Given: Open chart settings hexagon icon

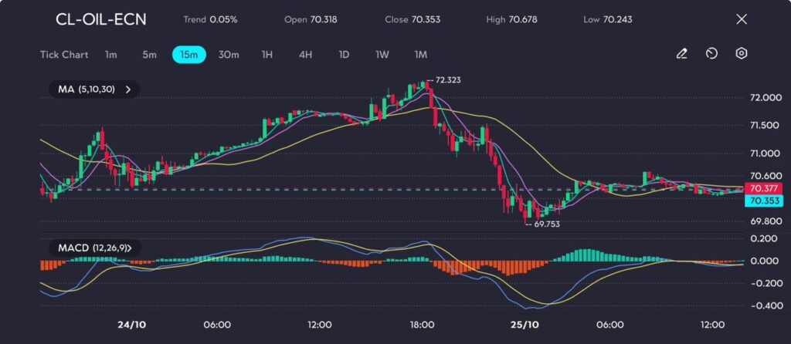Looking at the screenshot, I should (741, 54).
